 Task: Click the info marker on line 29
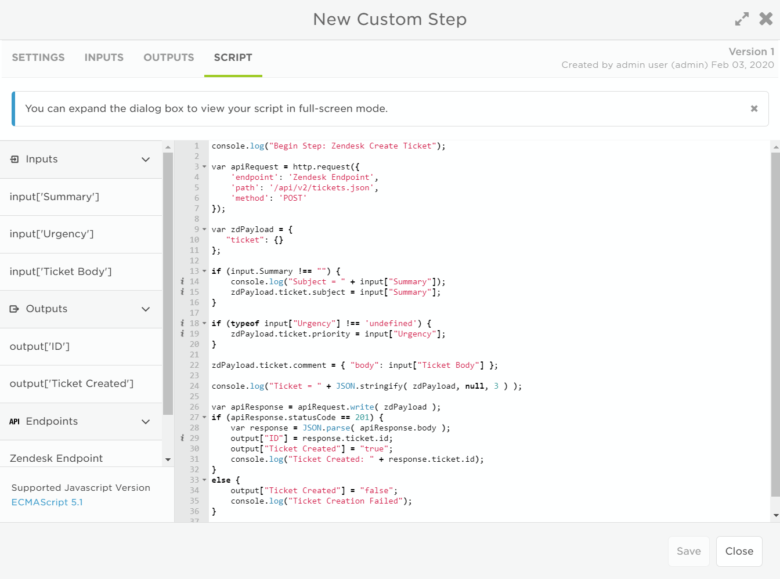click(182, 438)
